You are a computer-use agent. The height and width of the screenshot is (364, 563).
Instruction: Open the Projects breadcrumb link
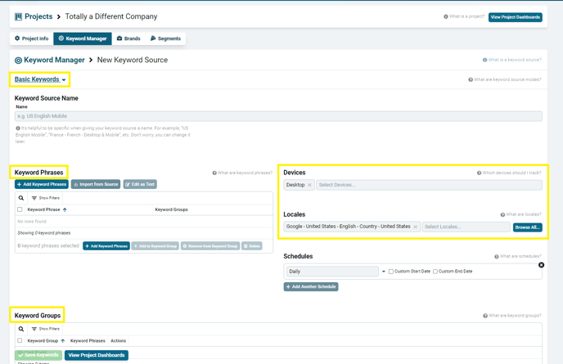(x=38, y=16)
